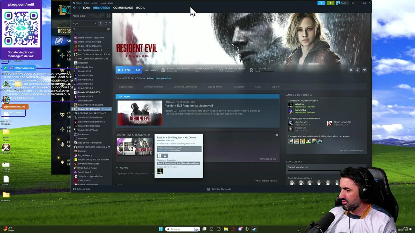Click Ver as últimas notícias link
This screenshot has height=233, width=415.
267,181
